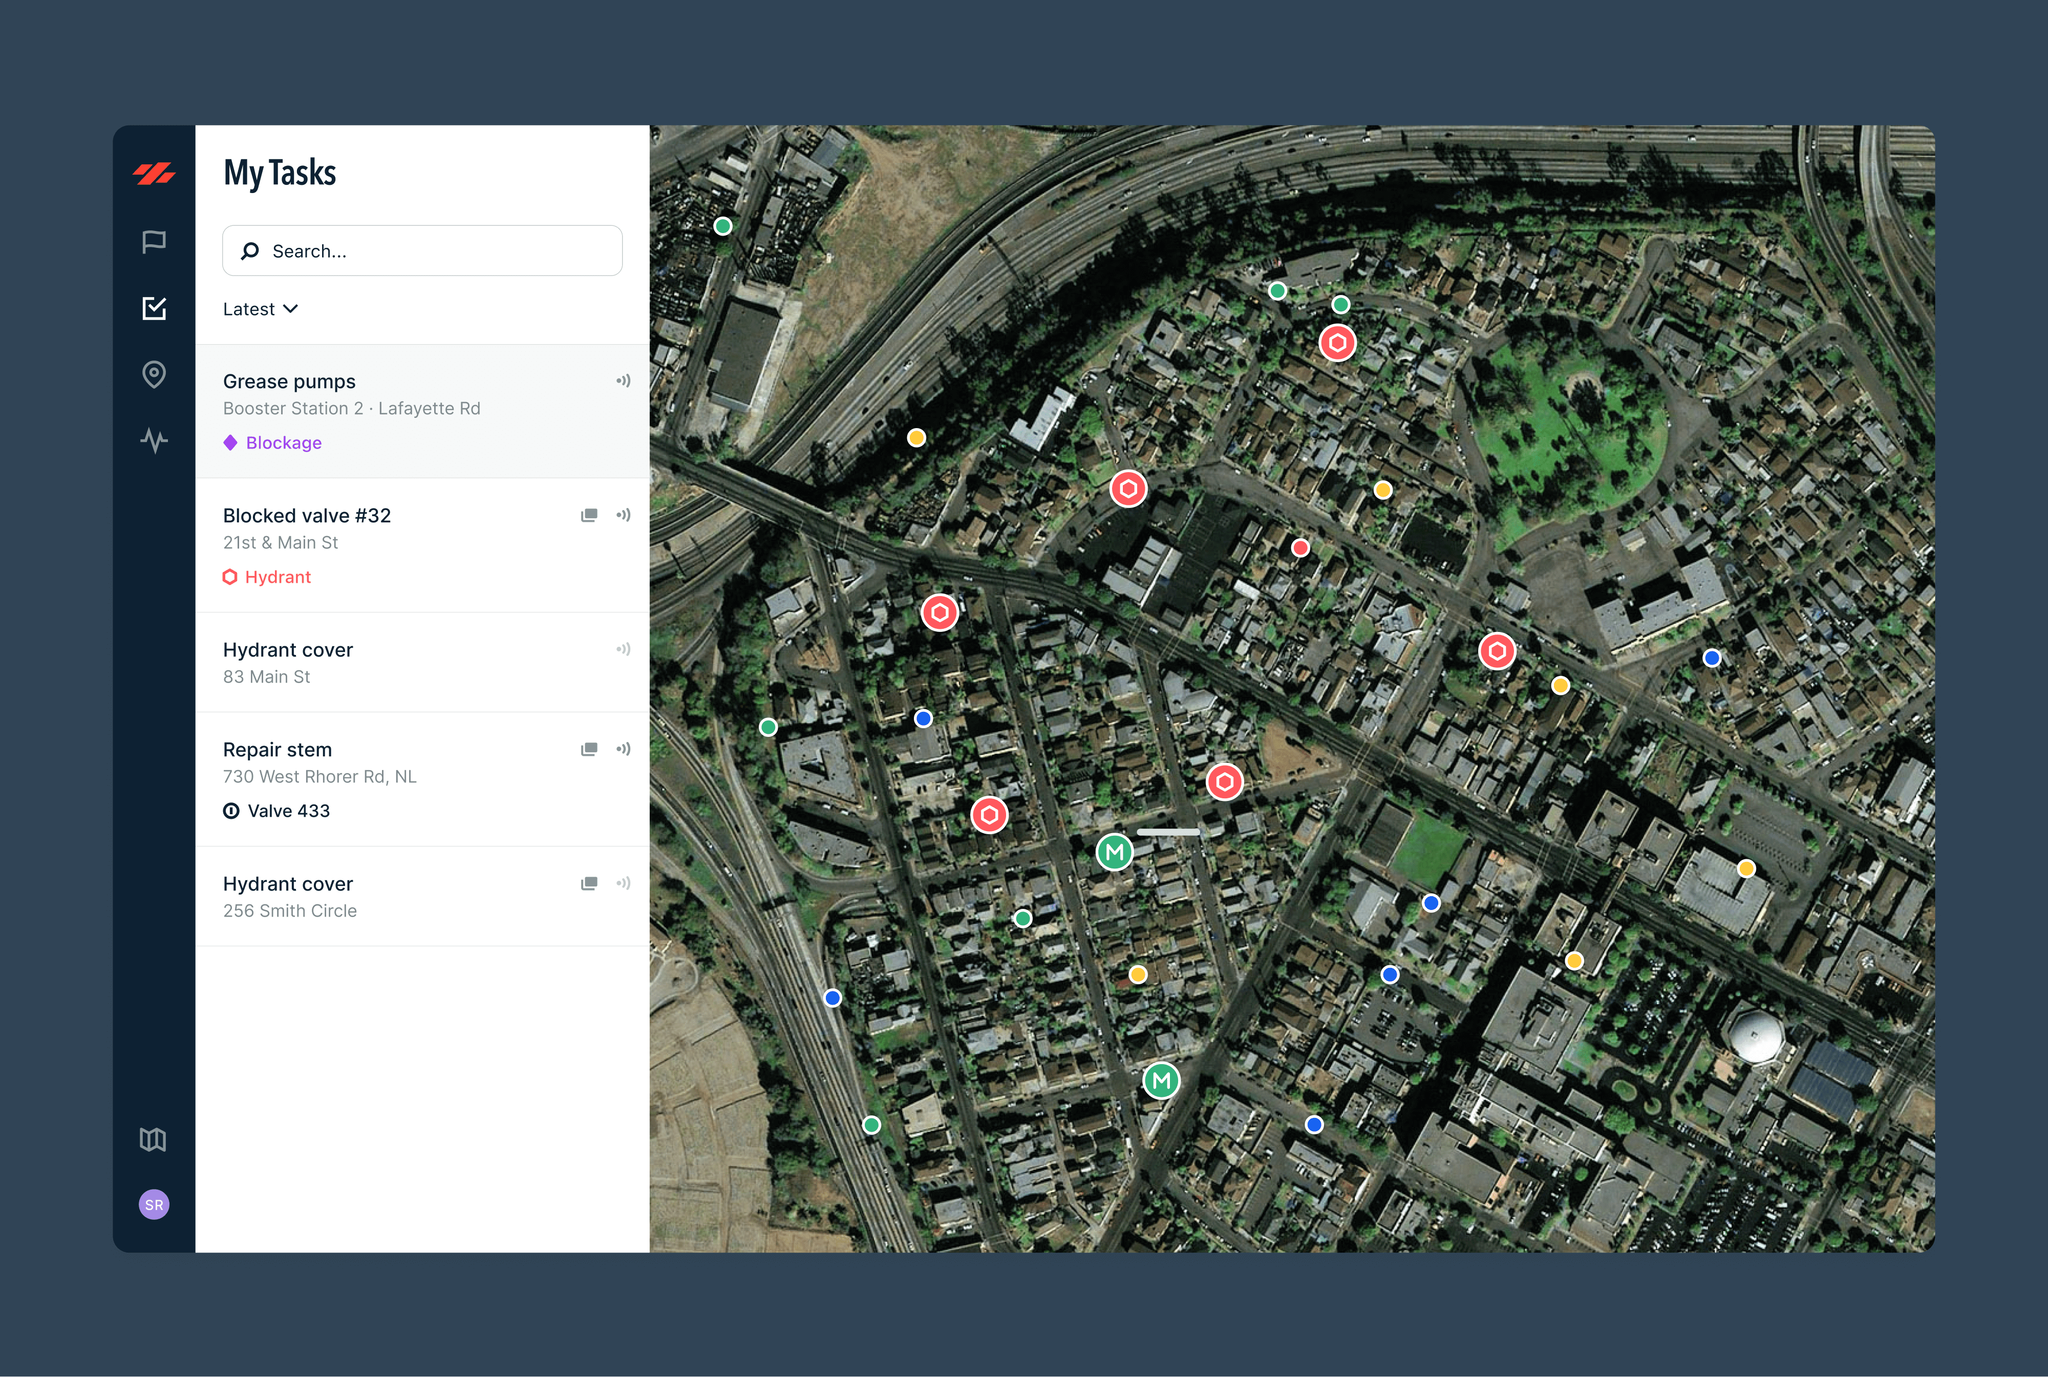Click the red Hydrant tag link
This screenshot has width=2048, height=1377.
coord(278,577)
